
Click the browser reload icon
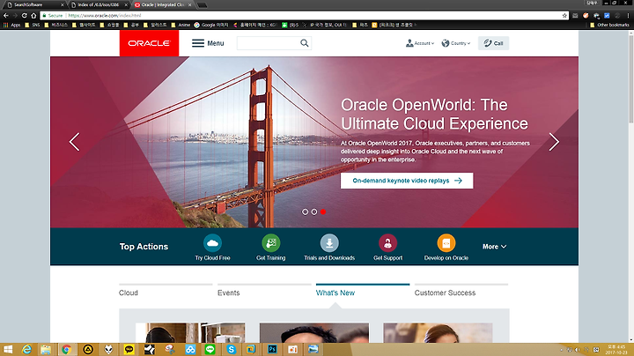[x=25, y=15]
